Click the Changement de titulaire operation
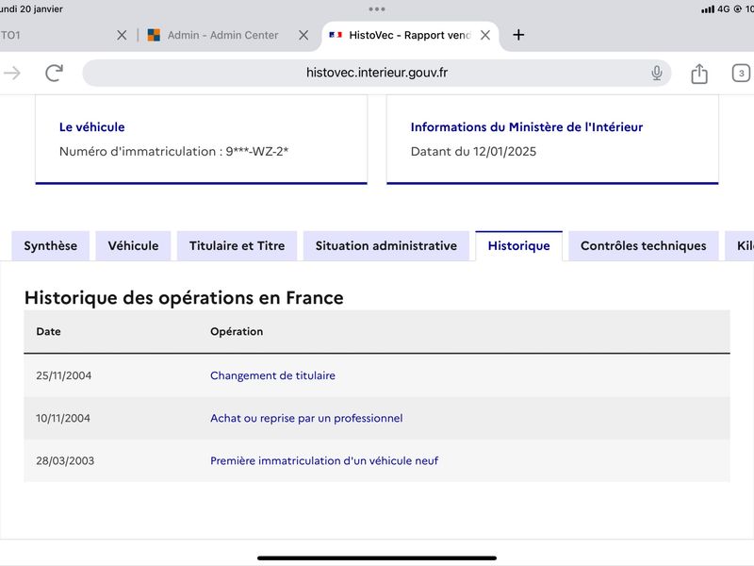The height and width of the screenshot is (566, 754). pyautogui.click(x=272, y=375)
